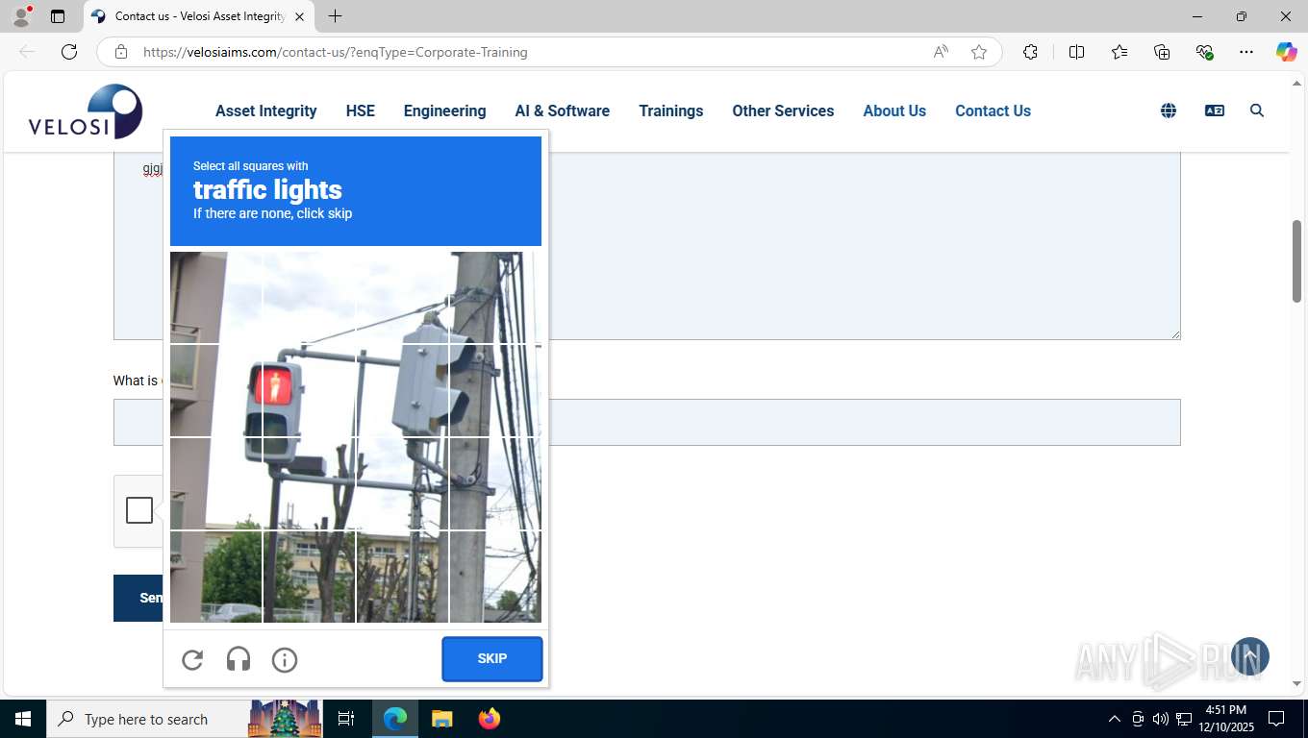Open browser Extensions puzzle icon
The height and width of the screenshot is (738, 1308).
[x=1030, y=52]
